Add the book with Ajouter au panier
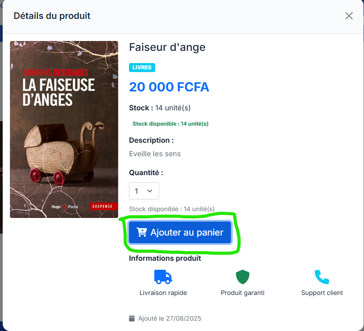The height and width of the screenshot is (331, 364). click(x=180, y=232)
